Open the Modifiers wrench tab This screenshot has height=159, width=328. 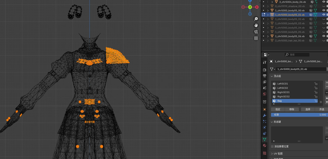(264, 115)
